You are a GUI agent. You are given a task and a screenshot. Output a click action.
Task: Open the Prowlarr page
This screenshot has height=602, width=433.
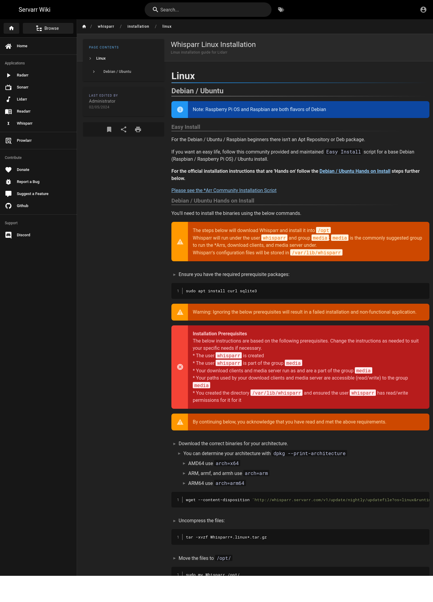pyautogui.click(x=38, y=141)
